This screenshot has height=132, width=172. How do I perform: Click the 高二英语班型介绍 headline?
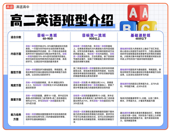[x=62, y=20]
